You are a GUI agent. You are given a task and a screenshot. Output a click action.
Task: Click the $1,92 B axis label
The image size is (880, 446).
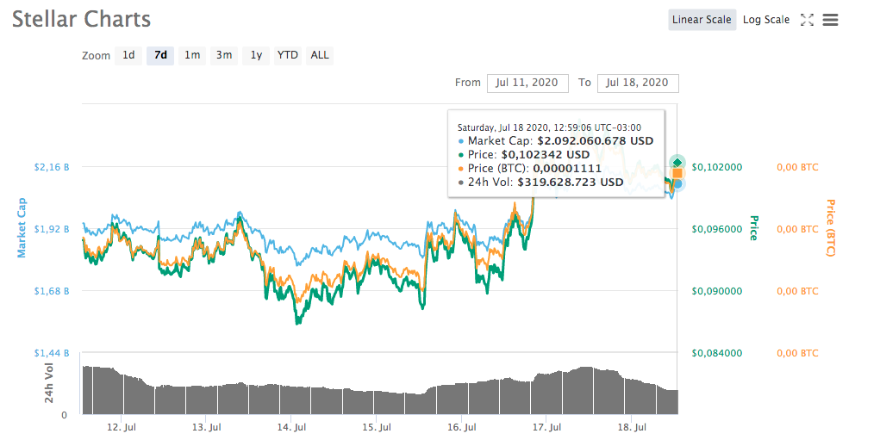click(52, 229)
